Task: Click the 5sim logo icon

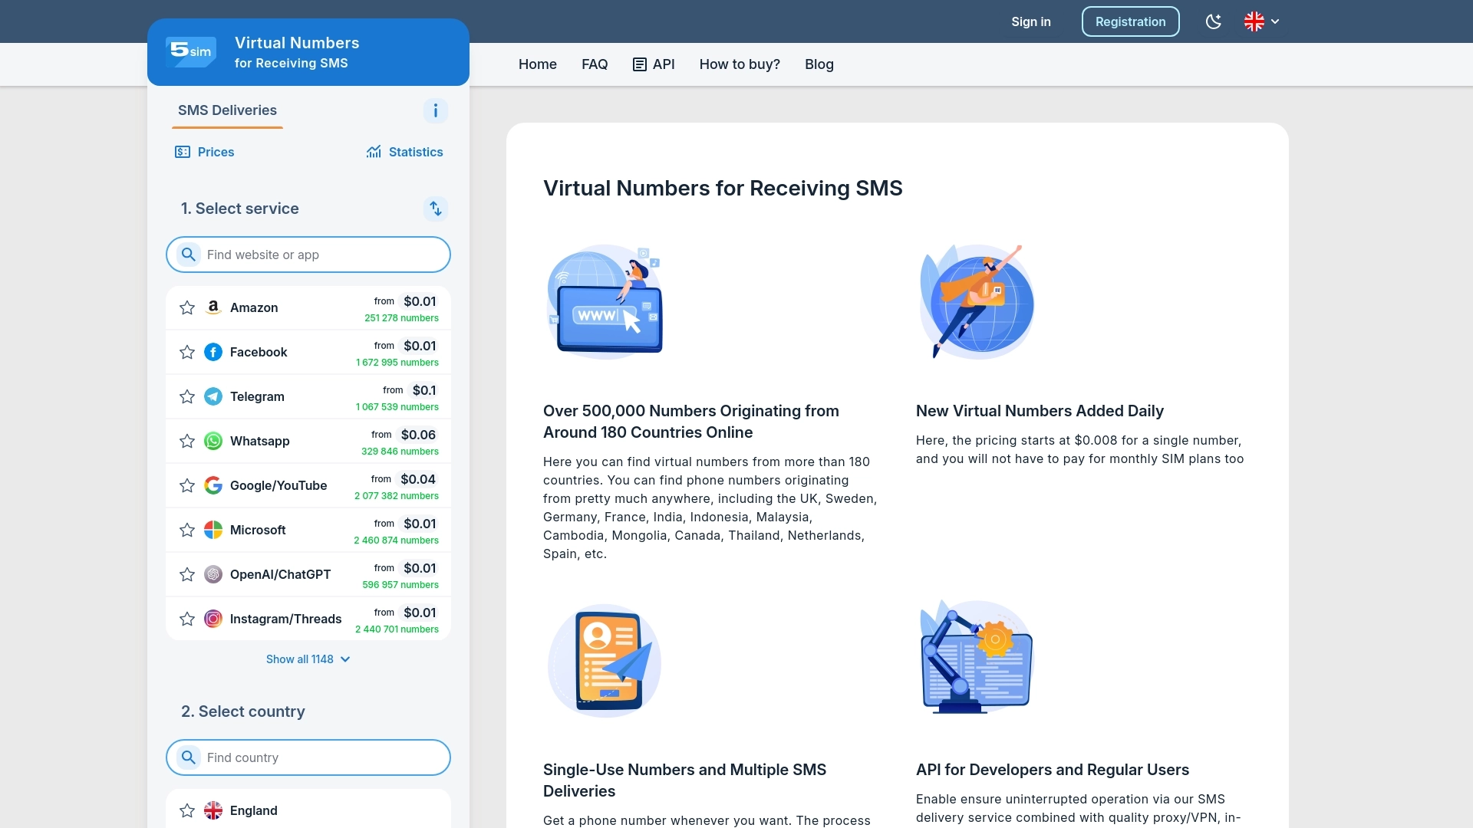Action: (191, 52)
